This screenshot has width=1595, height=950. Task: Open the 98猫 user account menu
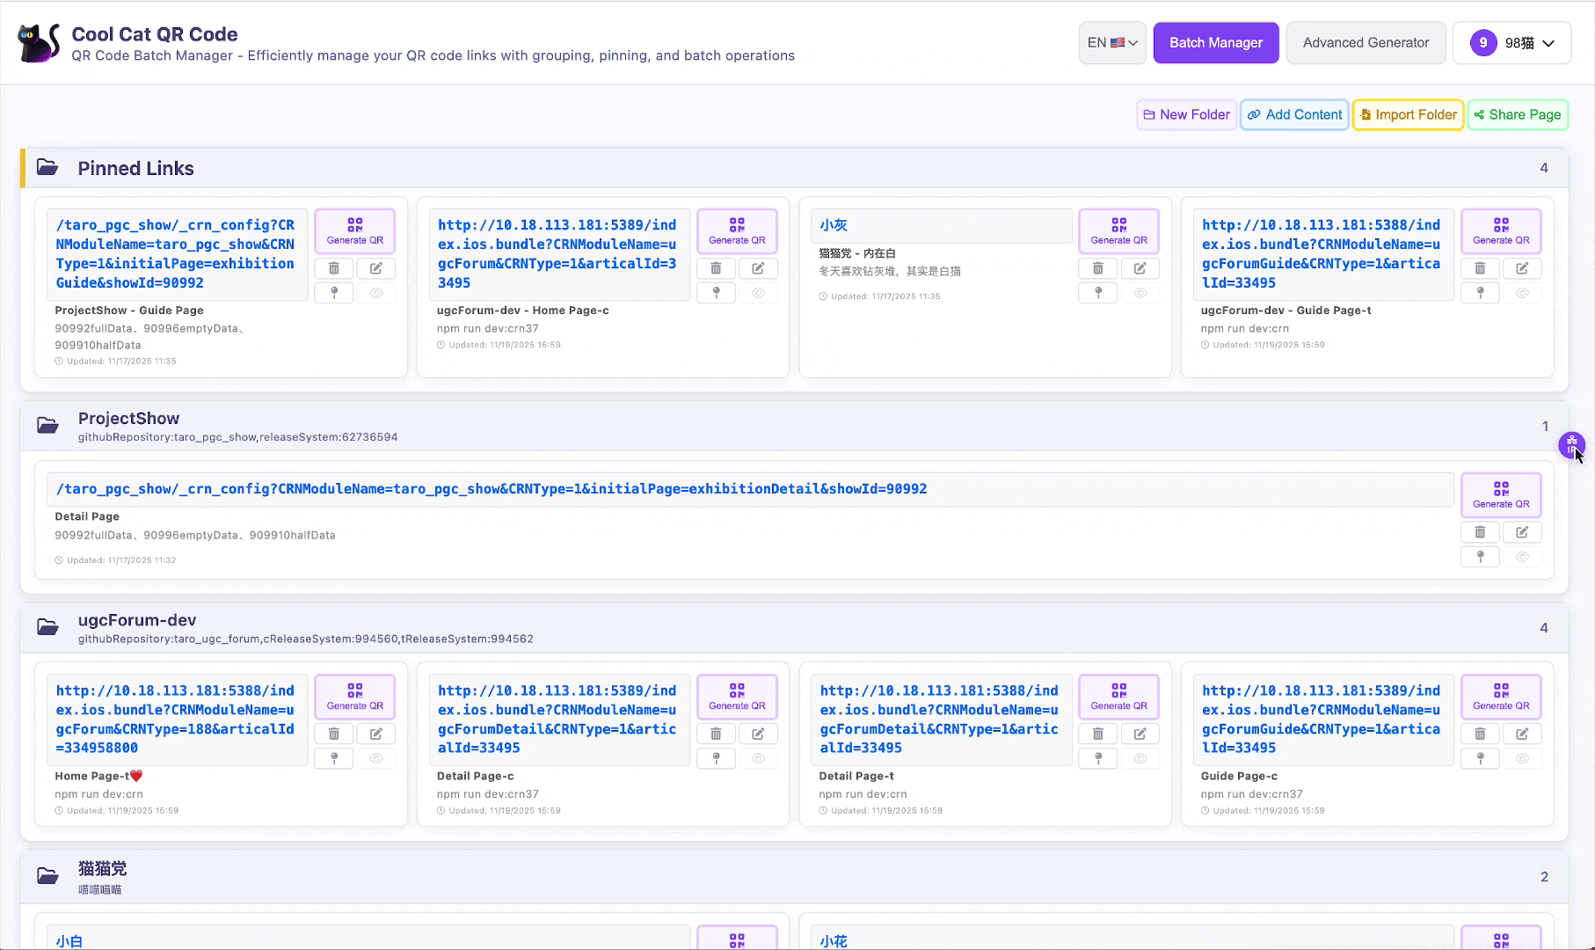pos(1511,43)
